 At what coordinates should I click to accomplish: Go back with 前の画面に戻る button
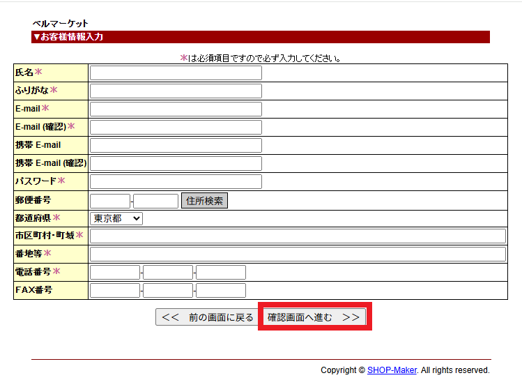[x=208, y=317]
